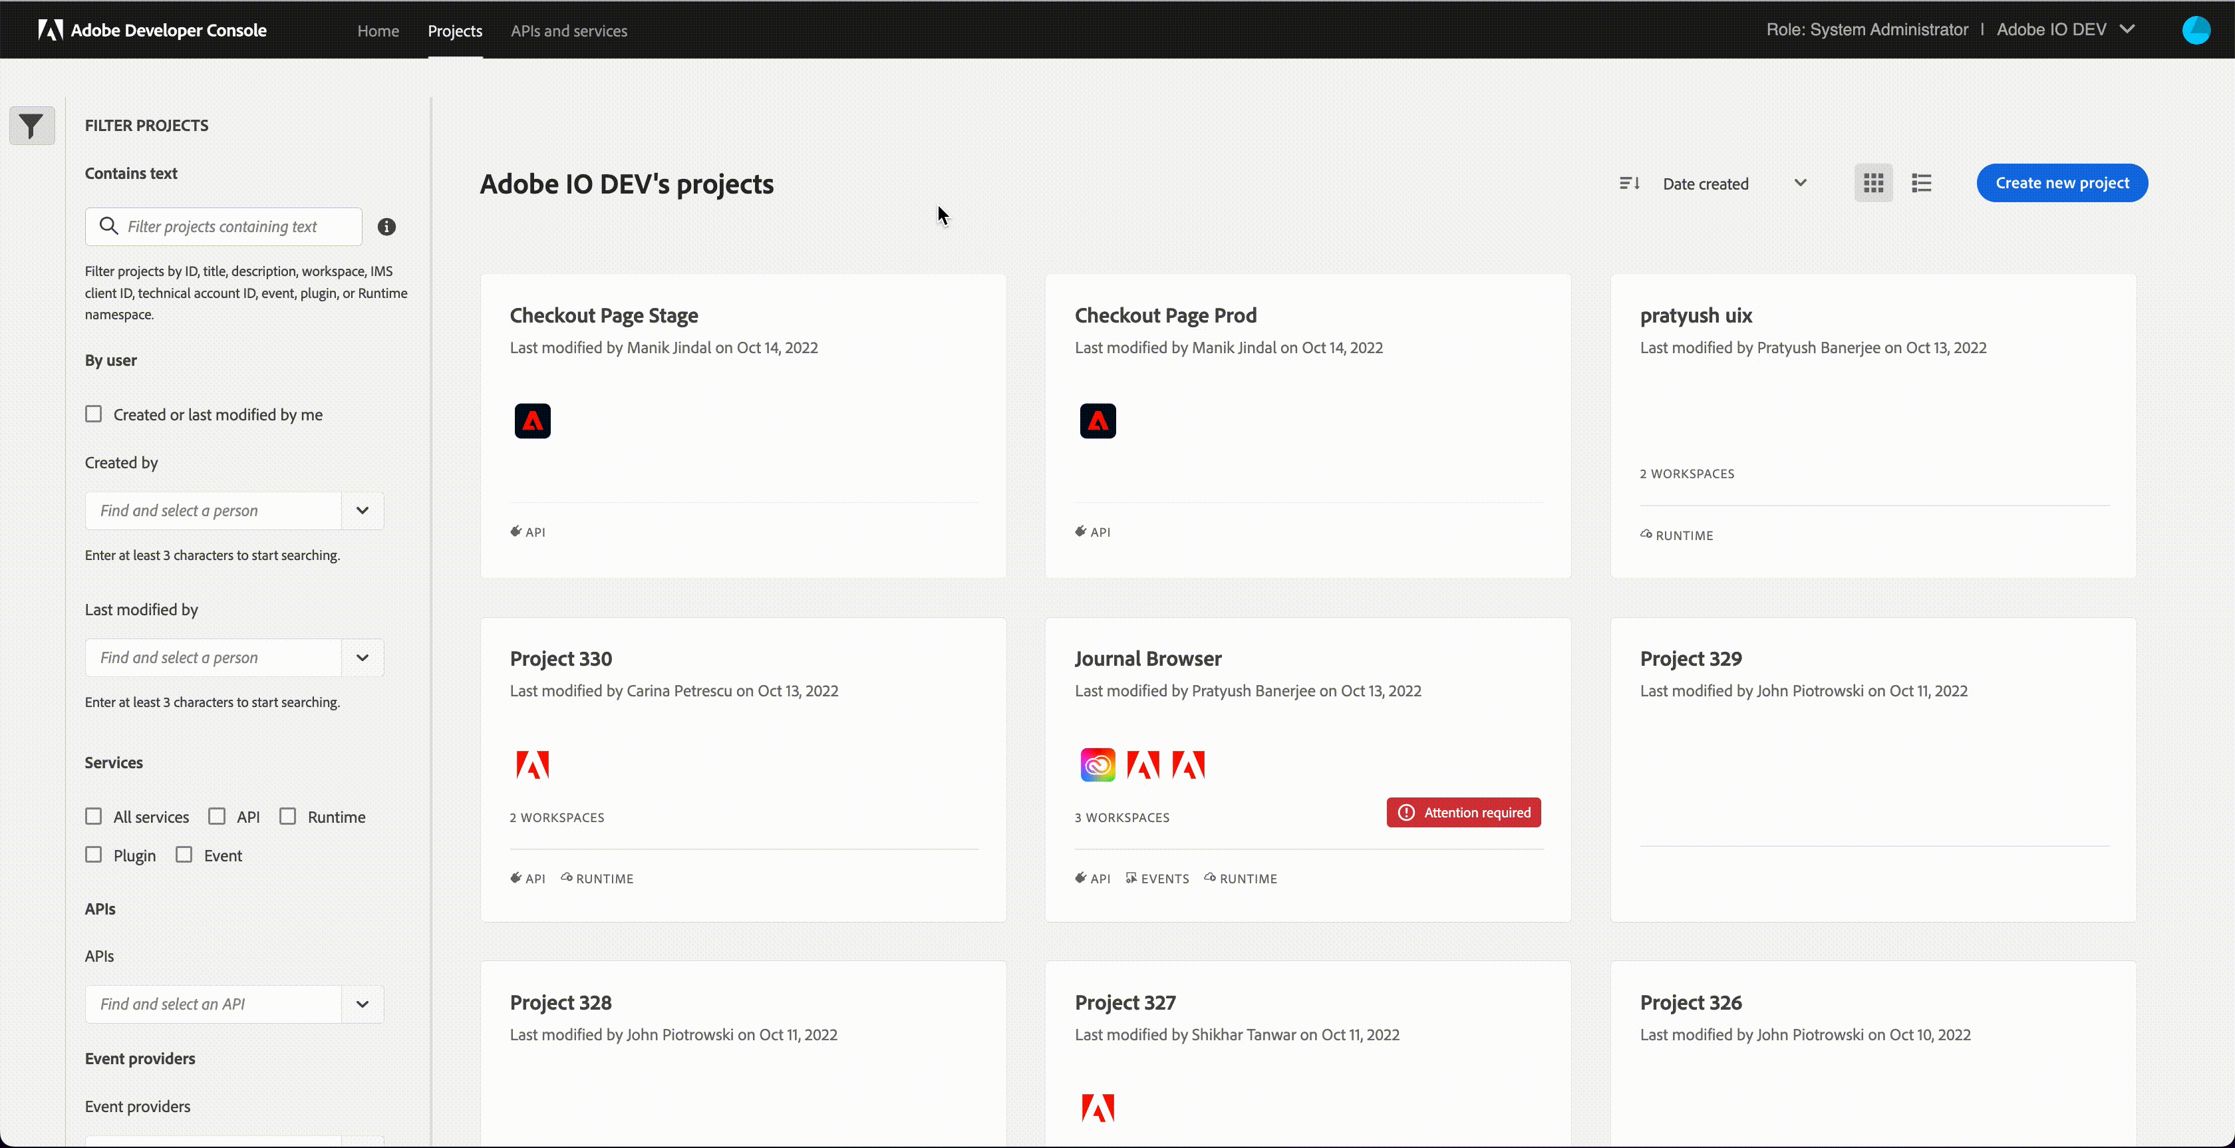2235x1148 pixels.
Task: Switch to list view icon
Action: pos(1921,183)
